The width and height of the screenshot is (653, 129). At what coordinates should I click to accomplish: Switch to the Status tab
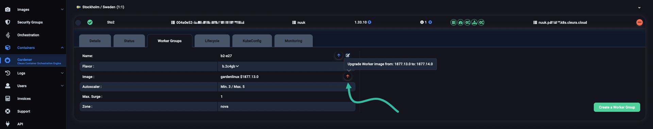pyautogui.click(x=129, y=41)
